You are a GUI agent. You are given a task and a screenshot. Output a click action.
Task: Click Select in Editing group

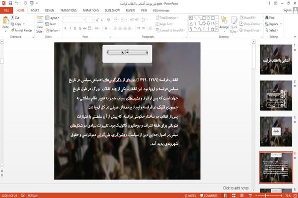click(x=272, y=30)
